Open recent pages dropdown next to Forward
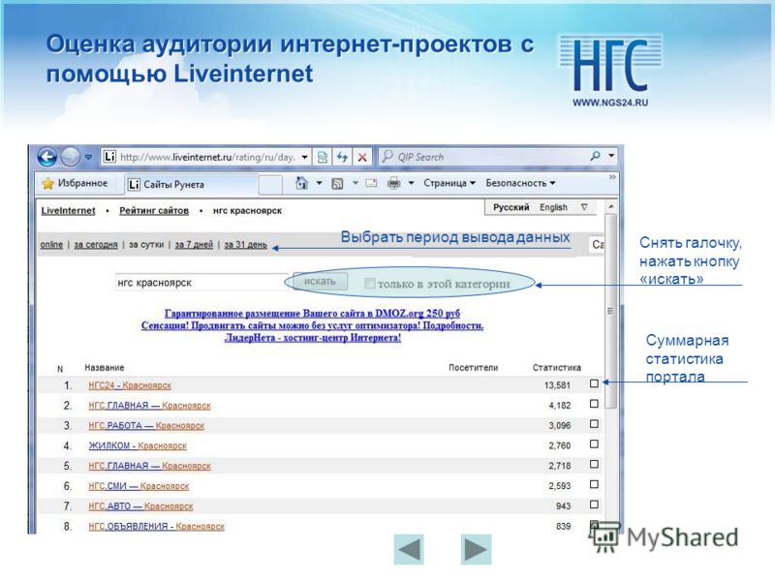This screenshot has width=775, height=581. tap(88, 157)
